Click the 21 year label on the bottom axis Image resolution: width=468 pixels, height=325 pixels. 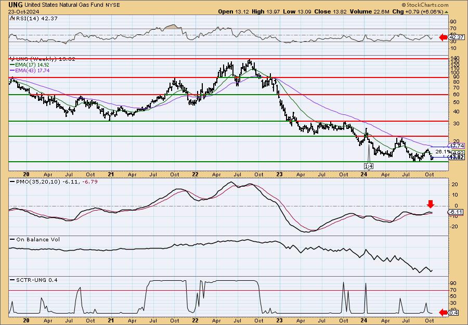coord(111,321)
